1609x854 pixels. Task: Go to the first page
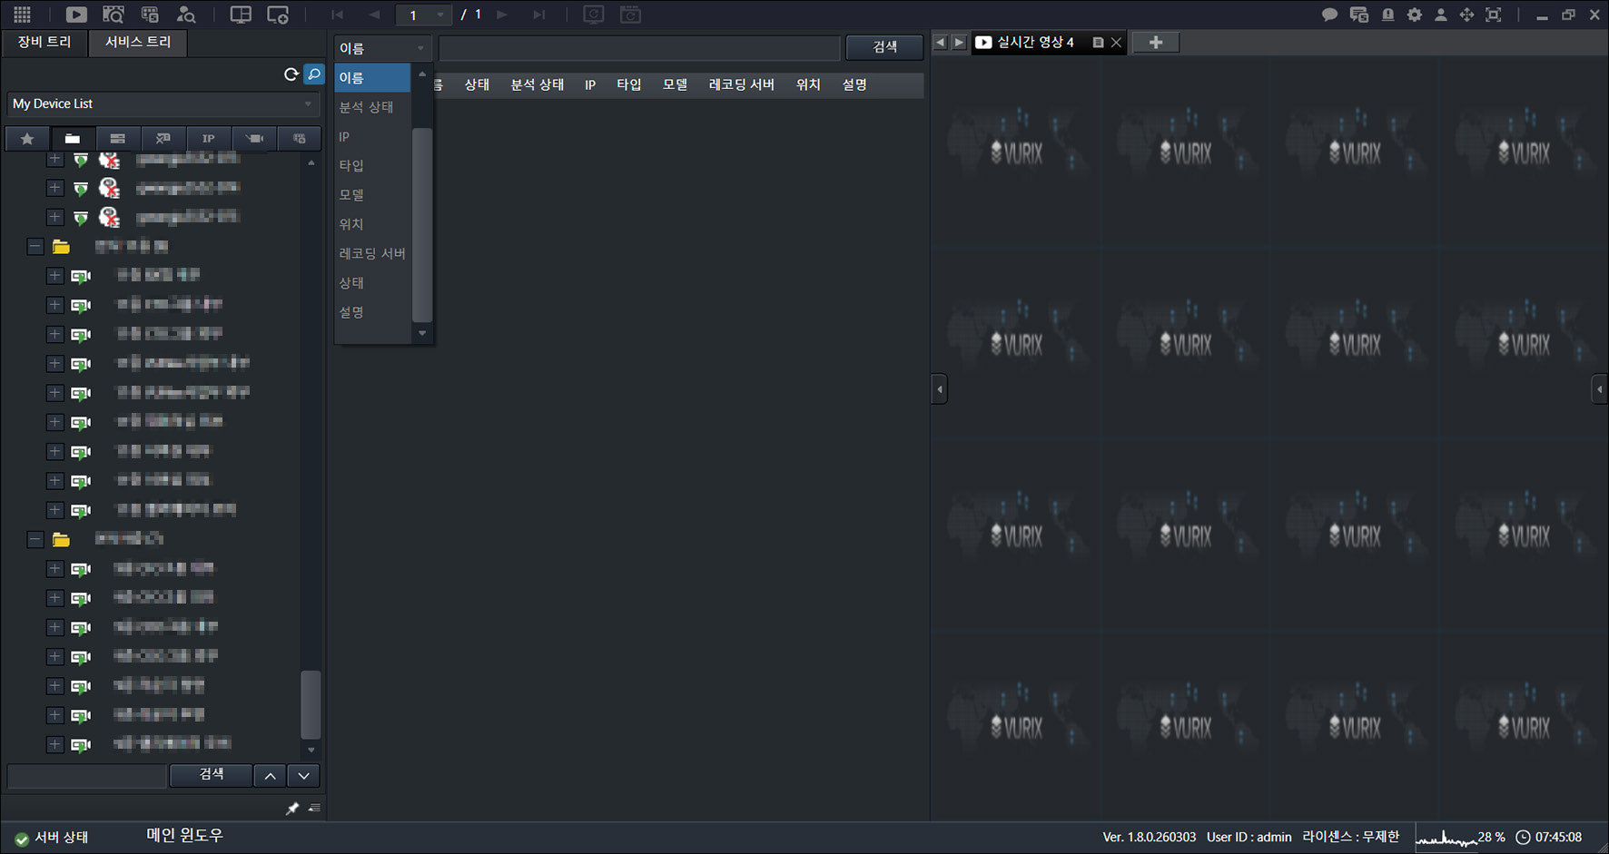[x=338, y=15]
